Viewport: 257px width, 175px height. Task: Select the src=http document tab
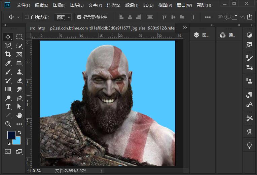tap(103, 28)
